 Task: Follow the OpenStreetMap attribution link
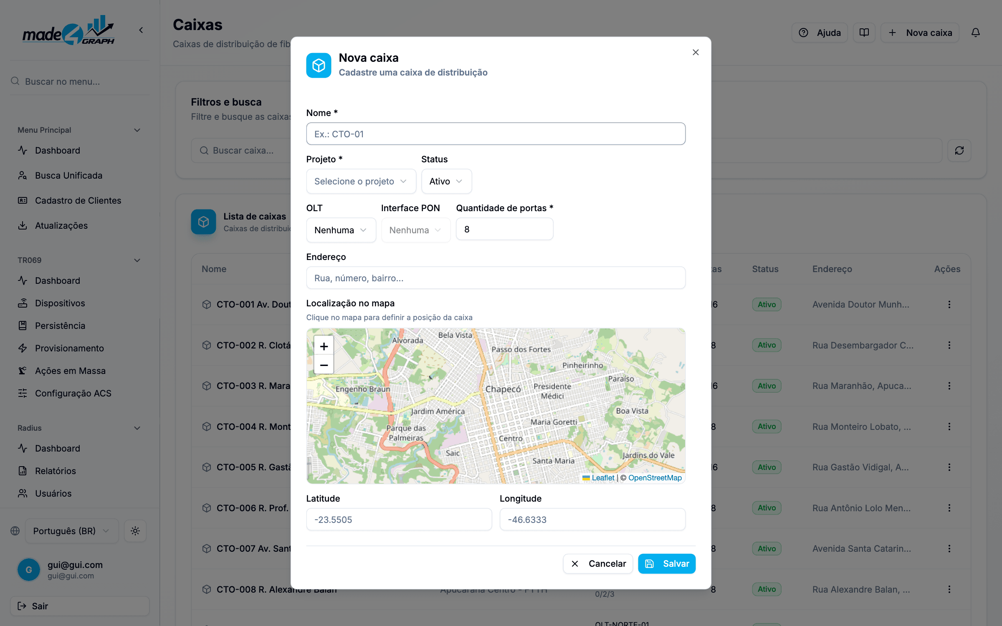(x=655, y=477)
